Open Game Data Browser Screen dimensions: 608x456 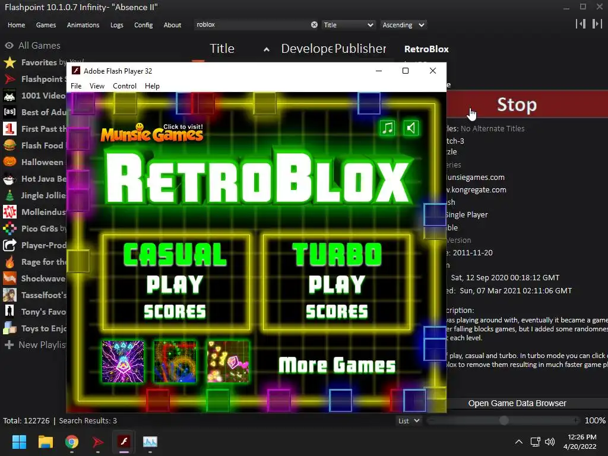tap(517, 403)
